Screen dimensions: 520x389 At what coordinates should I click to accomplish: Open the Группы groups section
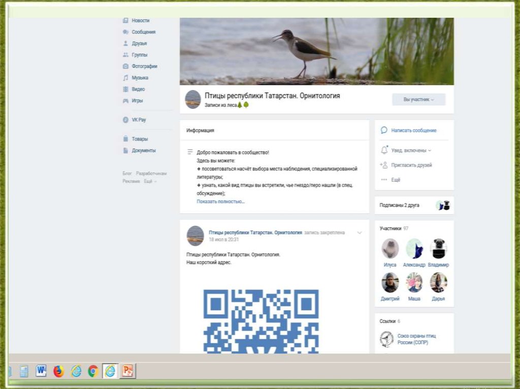click(139, 55)
